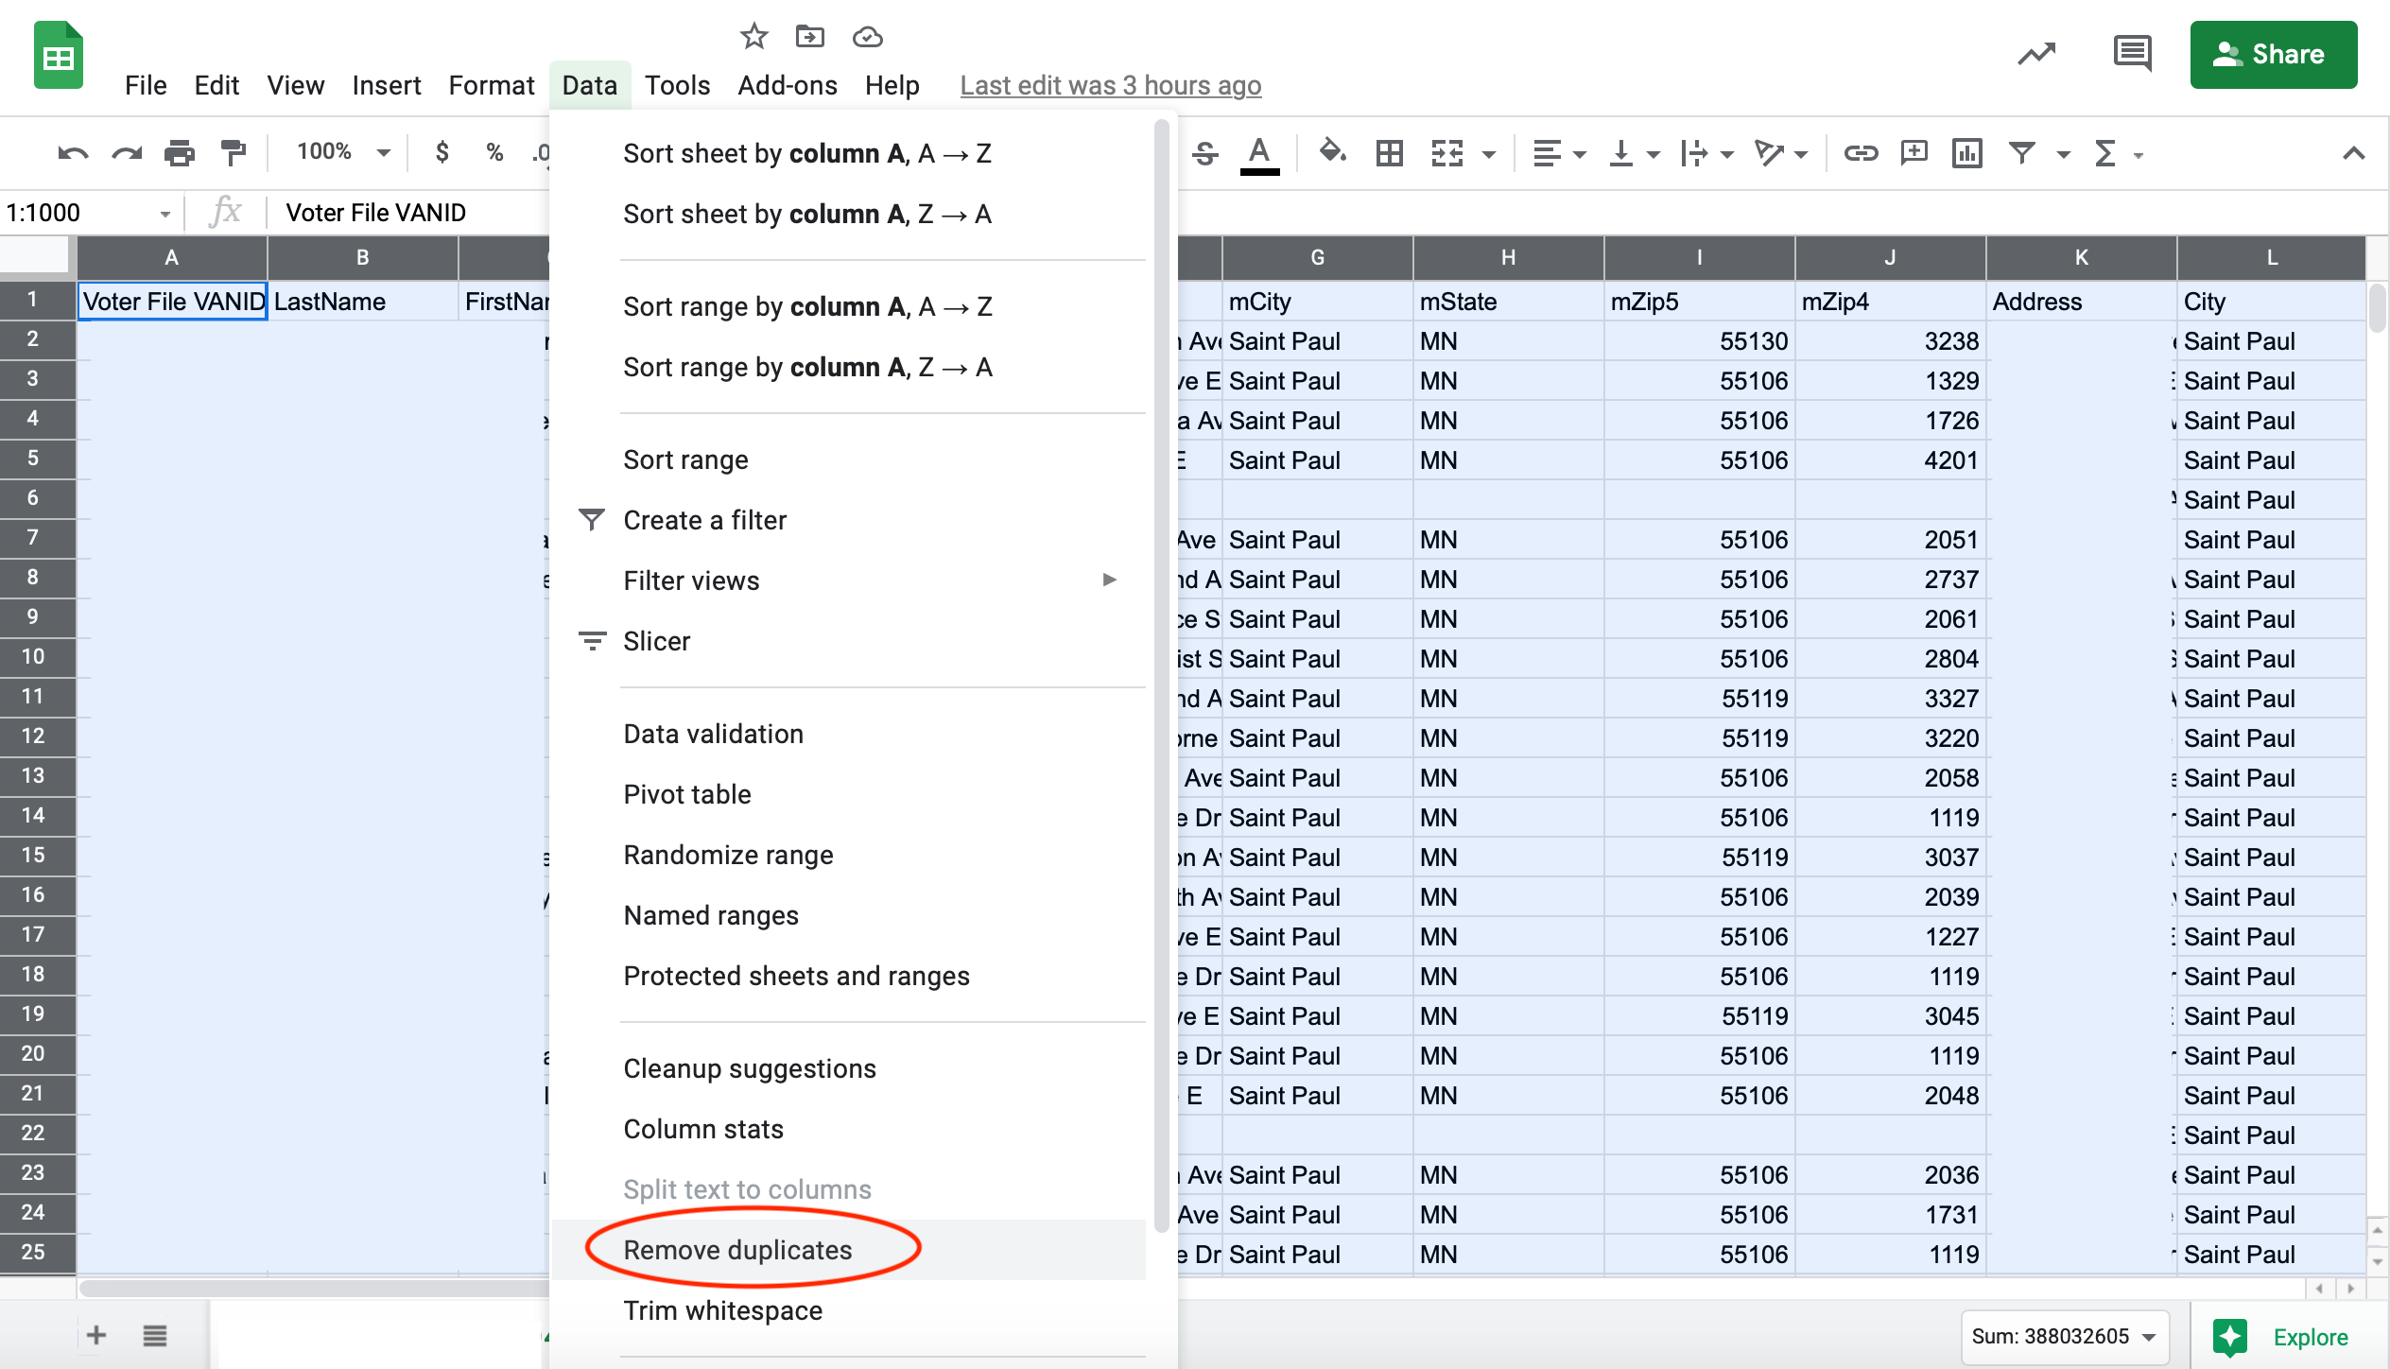Click the insert link icon
2390x1369 pixels.
1860,153
